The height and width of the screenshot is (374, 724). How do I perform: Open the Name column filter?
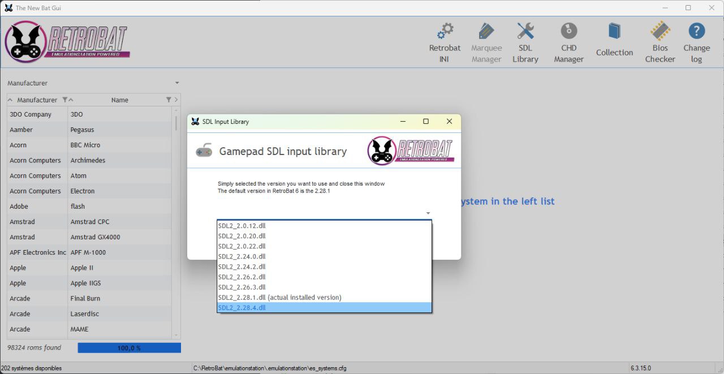click(169, 100)
